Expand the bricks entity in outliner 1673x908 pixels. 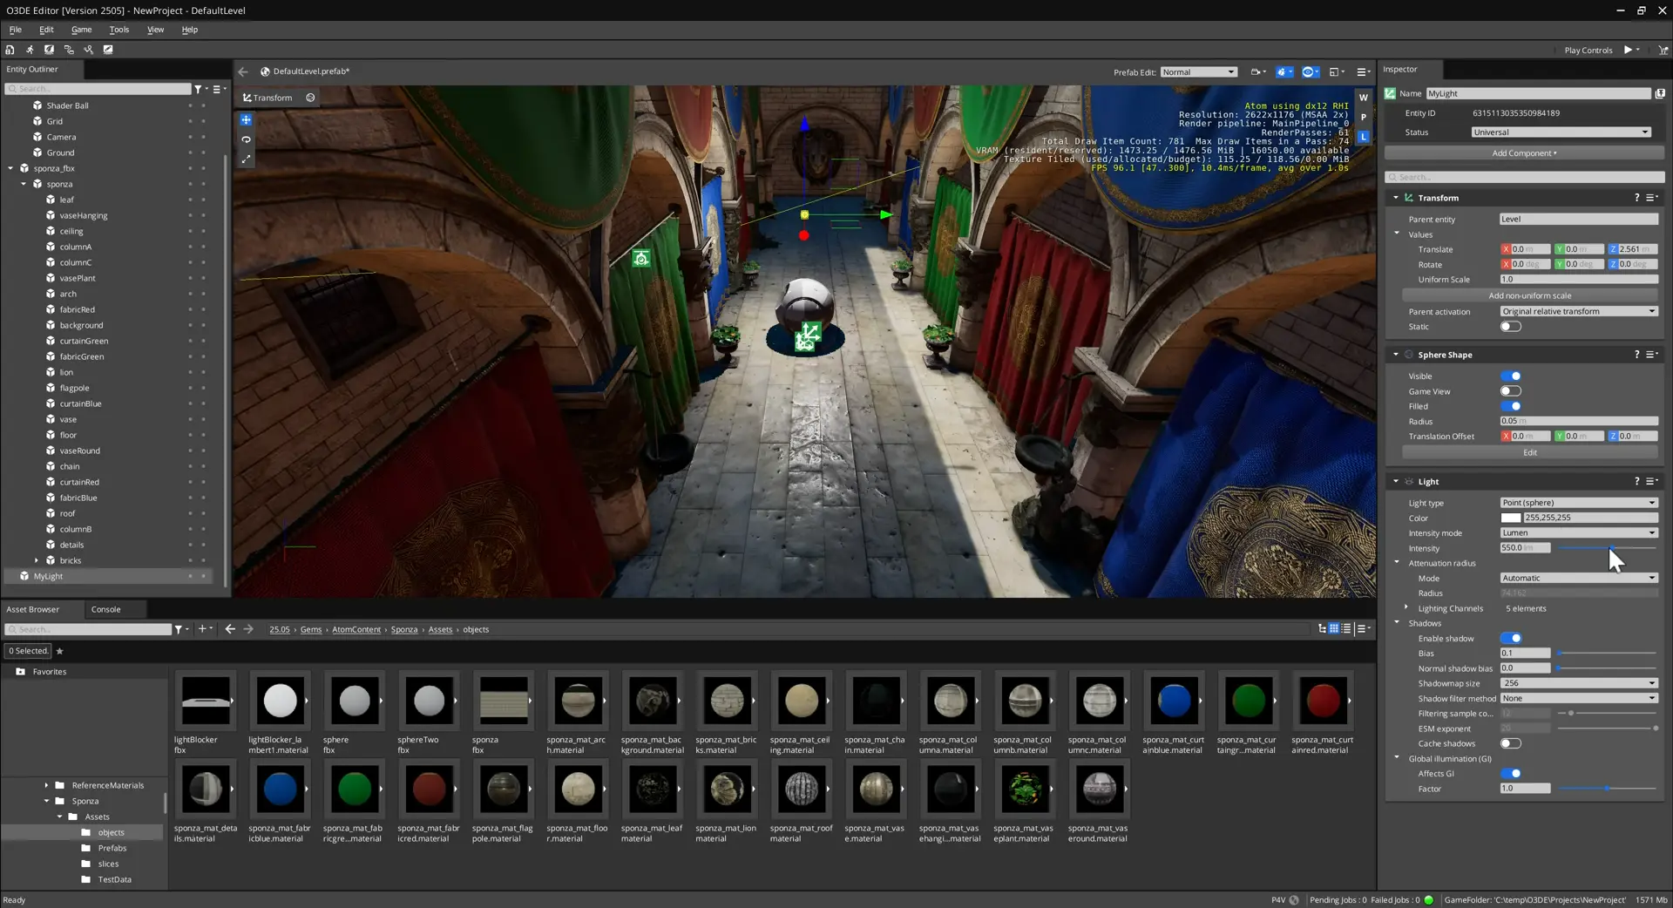(37, 560)
